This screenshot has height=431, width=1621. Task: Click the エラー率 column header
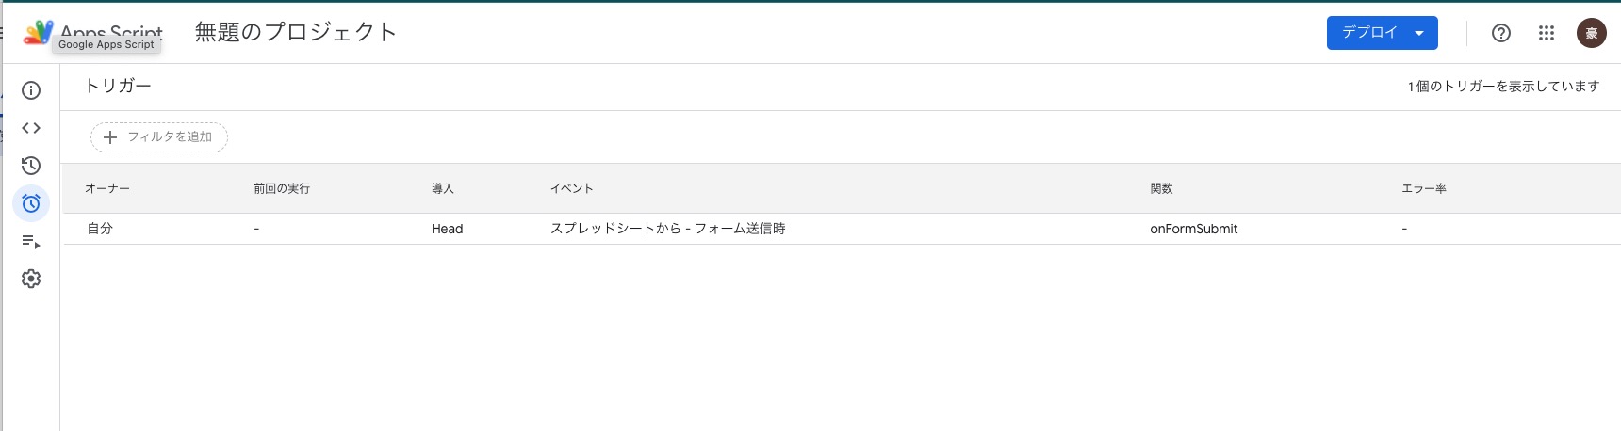1424,188
